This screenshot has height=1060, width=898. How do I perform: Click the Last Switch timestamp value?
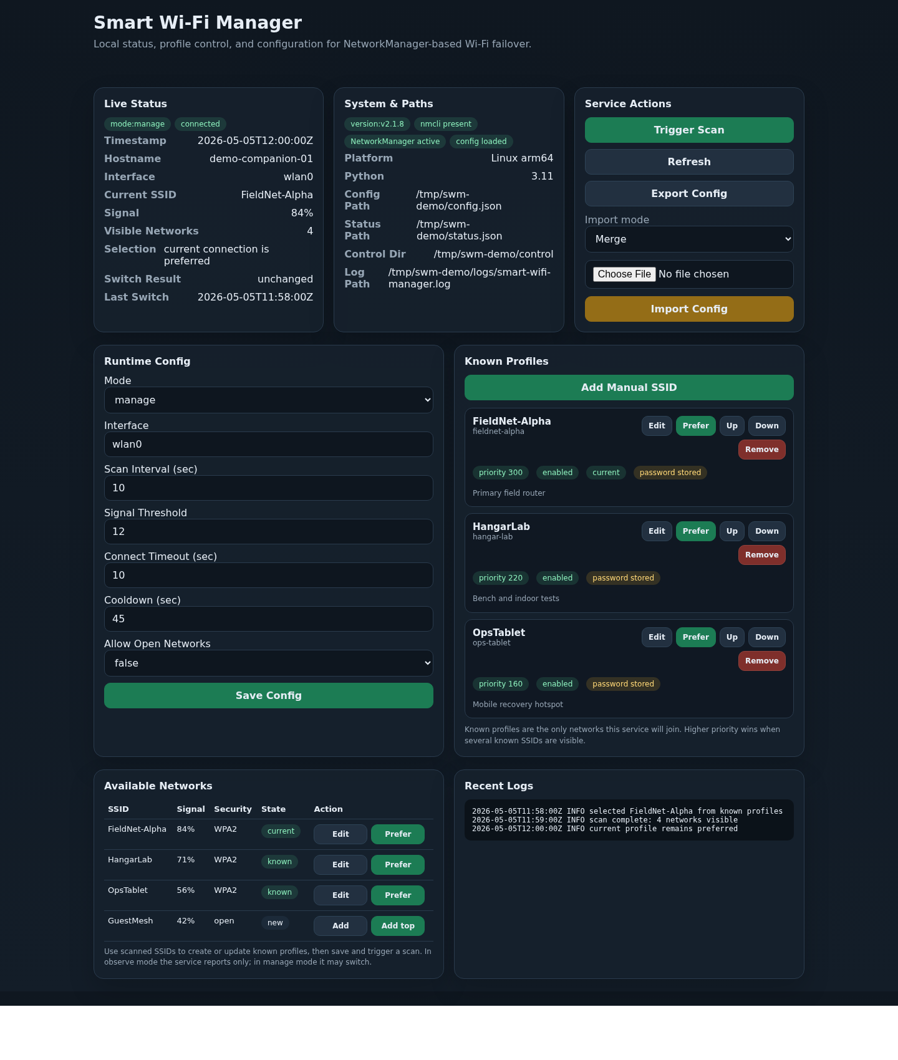(x=255, y=297)
